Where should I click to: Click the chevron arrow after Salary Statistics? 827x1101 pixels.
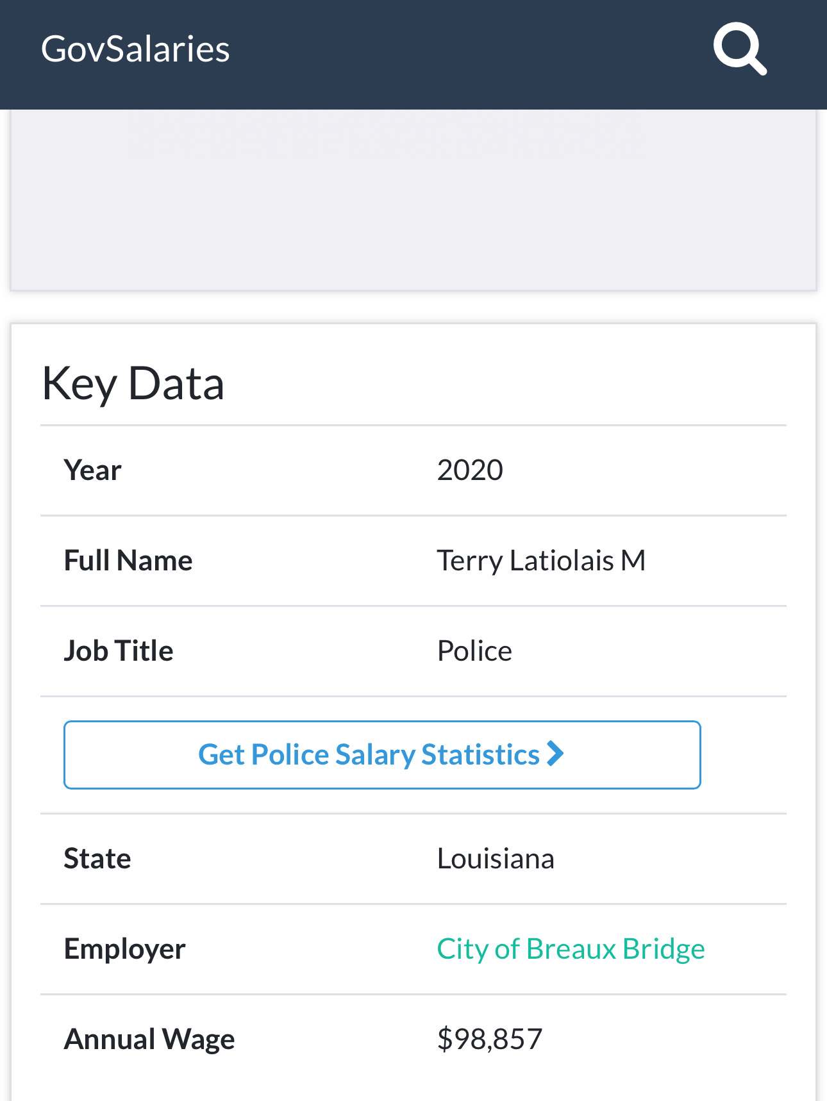(555, 754)
